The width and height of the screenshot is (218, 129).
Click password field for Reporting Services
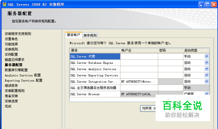(x=171, y=75)
